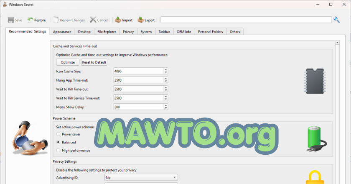Viewport: 351px width, 184px height.
Task: Open the Others tab
Action: [x=235, y=32]
